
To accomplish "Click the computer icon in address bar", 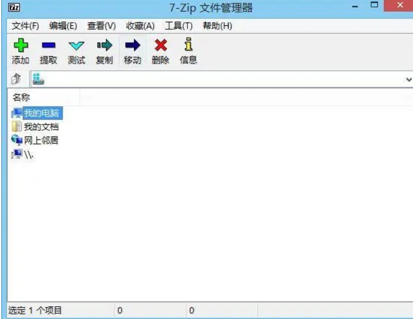I will (x=38, y=79).
